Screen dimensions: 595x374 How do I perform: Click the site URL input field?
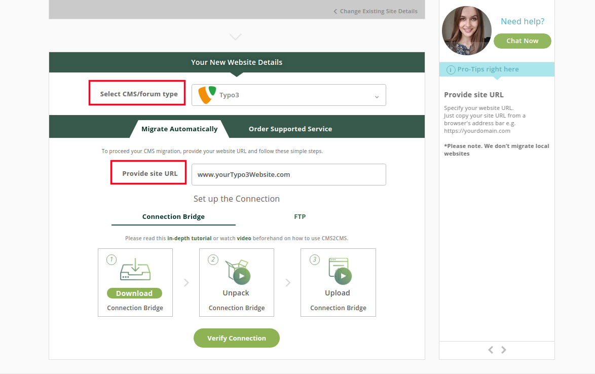pos(288,174)
